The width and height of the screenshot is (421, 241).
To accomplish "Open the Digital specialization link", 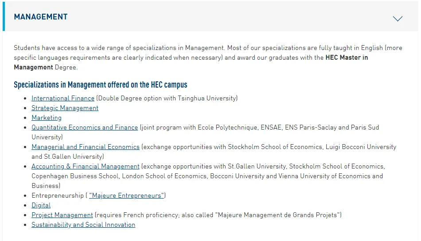I will tap(41, 205).
